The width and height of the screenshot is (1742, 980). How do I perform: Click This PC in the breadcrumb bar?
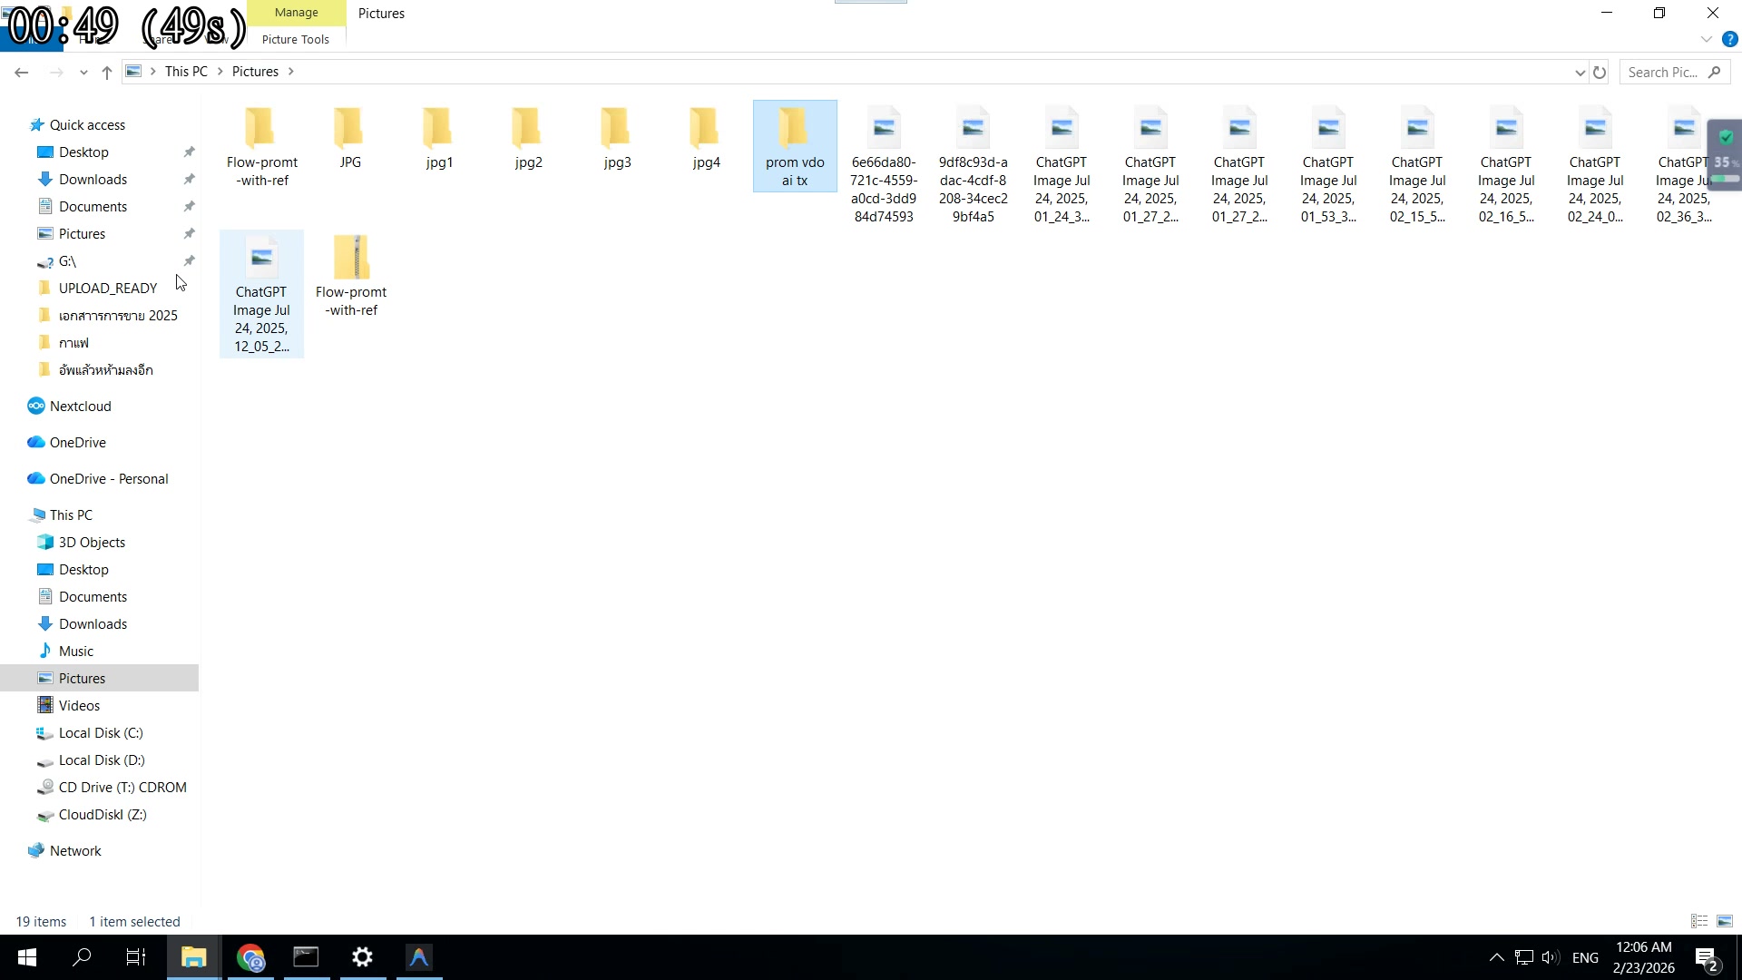coord(185,71)
